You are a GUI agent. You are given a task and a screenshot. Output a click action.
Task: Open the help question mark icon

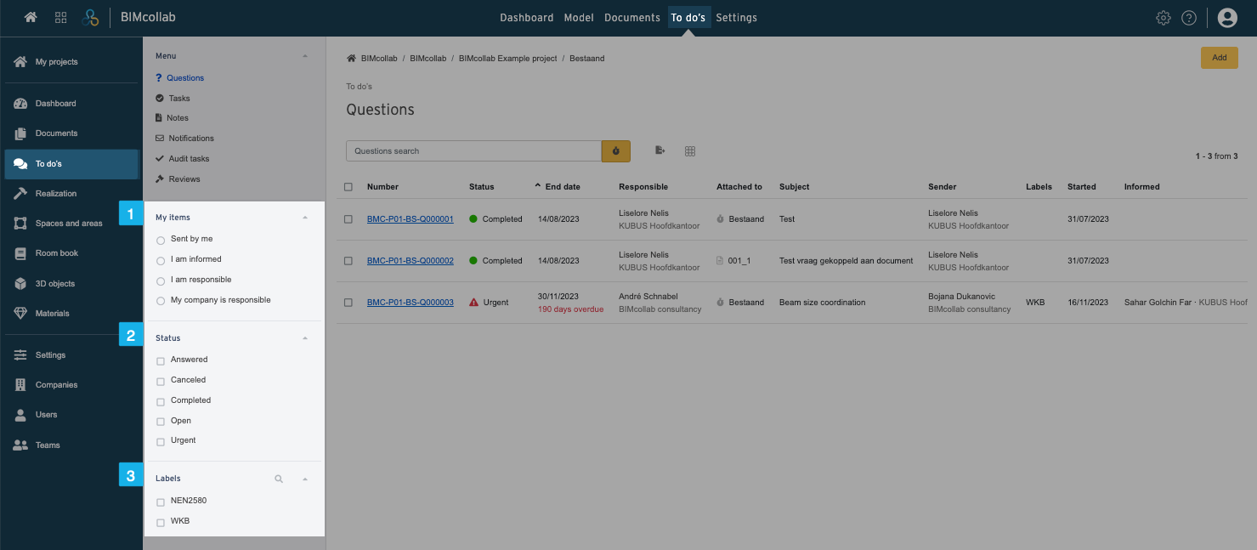[x=1189, y=18]
